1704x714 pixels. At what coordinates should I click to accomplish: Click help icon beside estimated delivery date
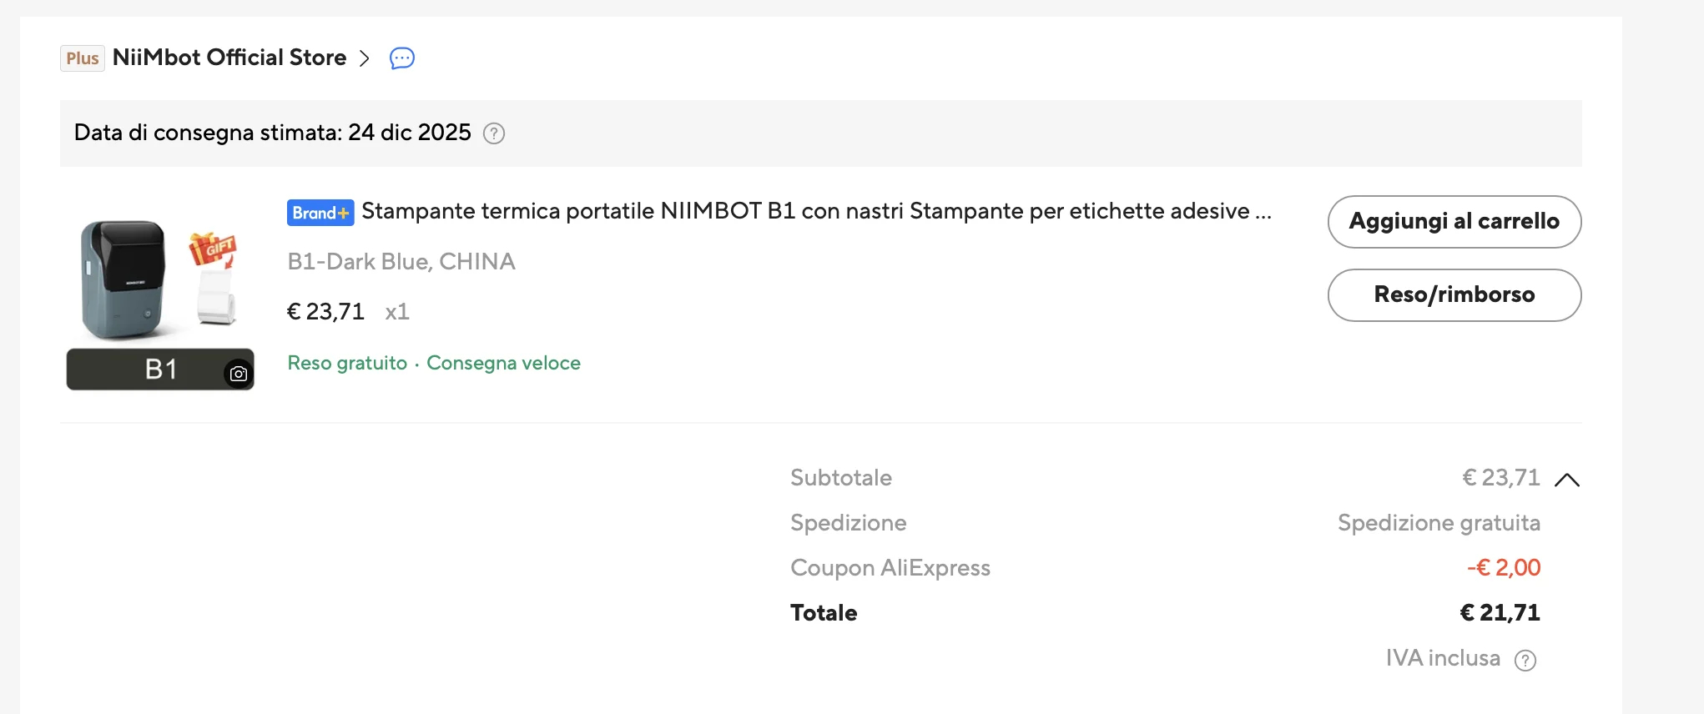click(494, 133)
